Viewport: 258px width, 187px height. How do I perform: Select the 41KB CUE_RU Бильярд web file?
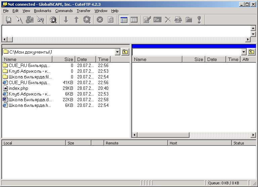pos(26,82)
